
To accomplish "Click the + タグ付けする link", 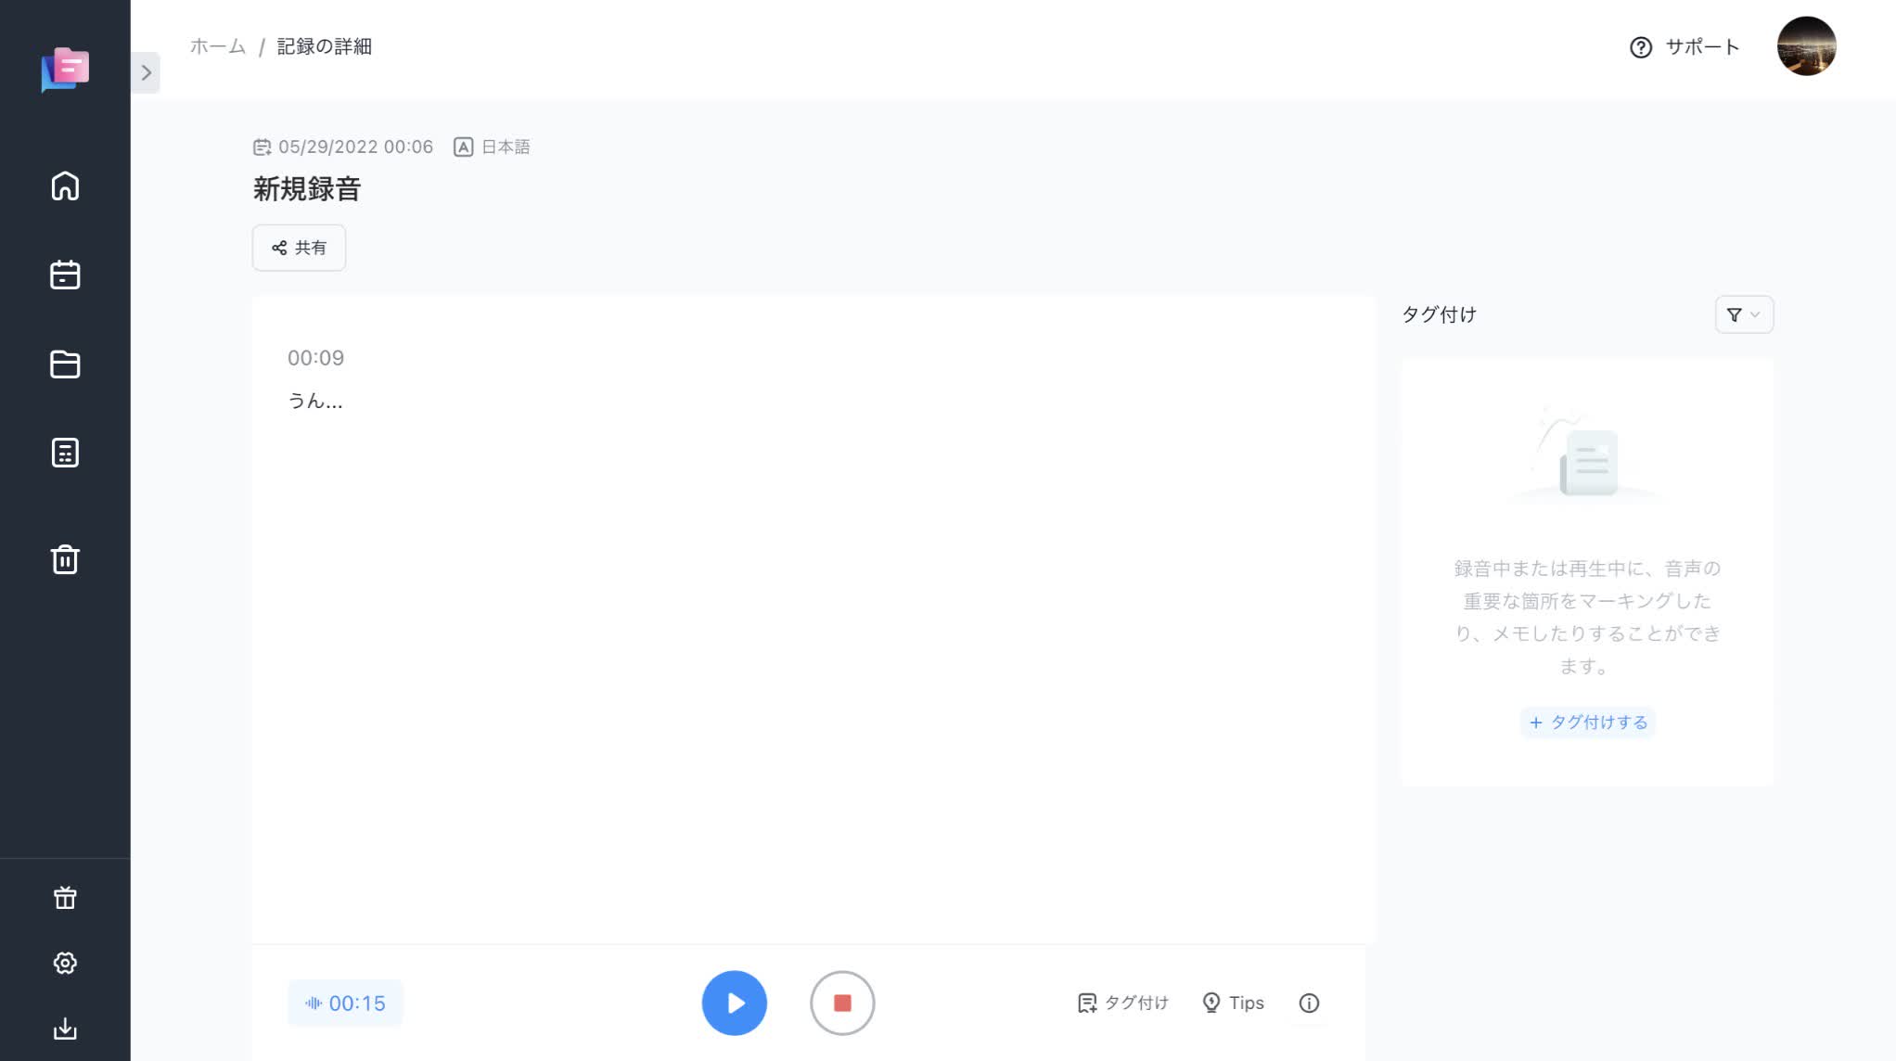I will [x=1588, y=722].
